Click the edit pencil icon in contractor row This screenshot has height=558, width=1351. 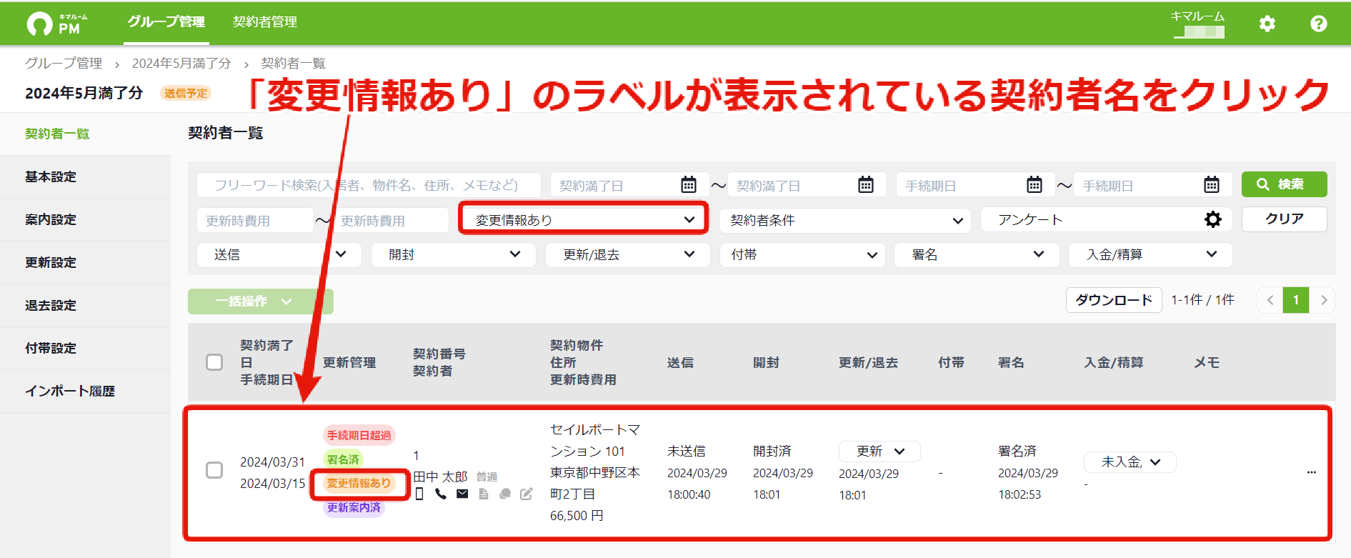click(527, 494)
